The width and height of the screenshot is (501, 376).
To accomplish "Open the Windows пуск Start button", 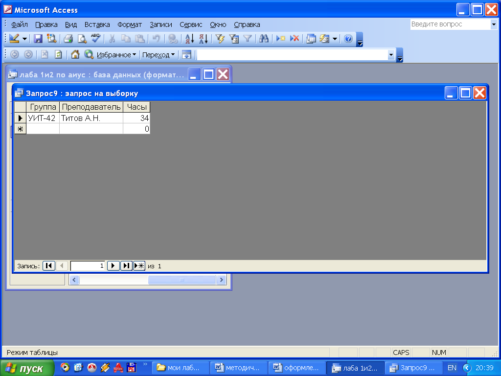I will click(27, 368).
